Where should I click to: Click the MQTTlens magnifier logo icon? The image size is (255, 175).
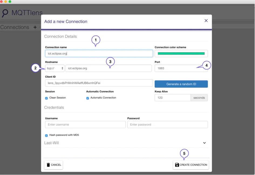pyautogui.click(x=5, y=13)
